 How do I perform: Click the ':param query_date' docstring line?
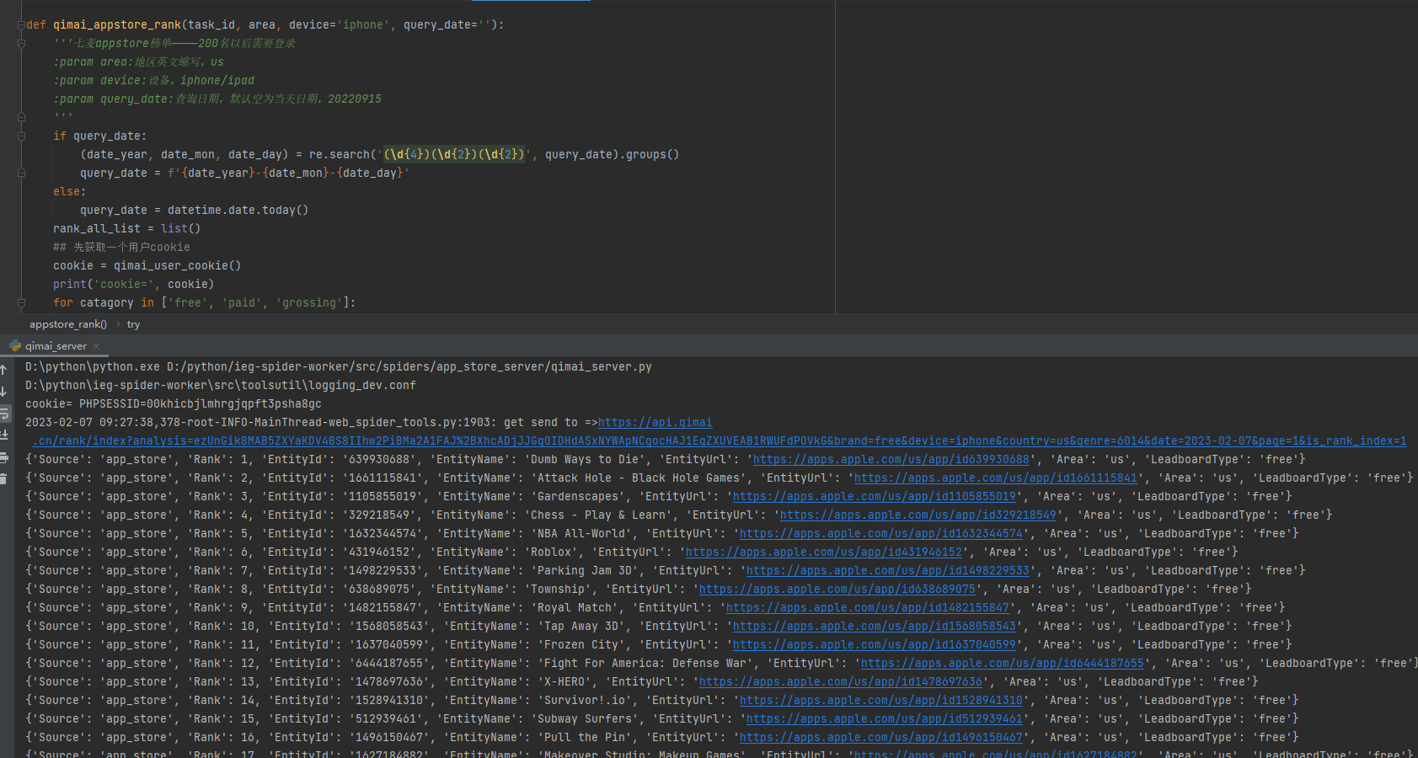(217, 99)
